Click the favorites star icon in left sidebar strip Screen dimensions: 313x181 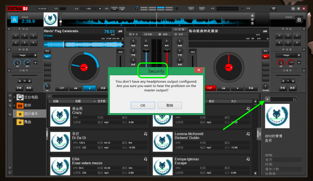(10, 96)
